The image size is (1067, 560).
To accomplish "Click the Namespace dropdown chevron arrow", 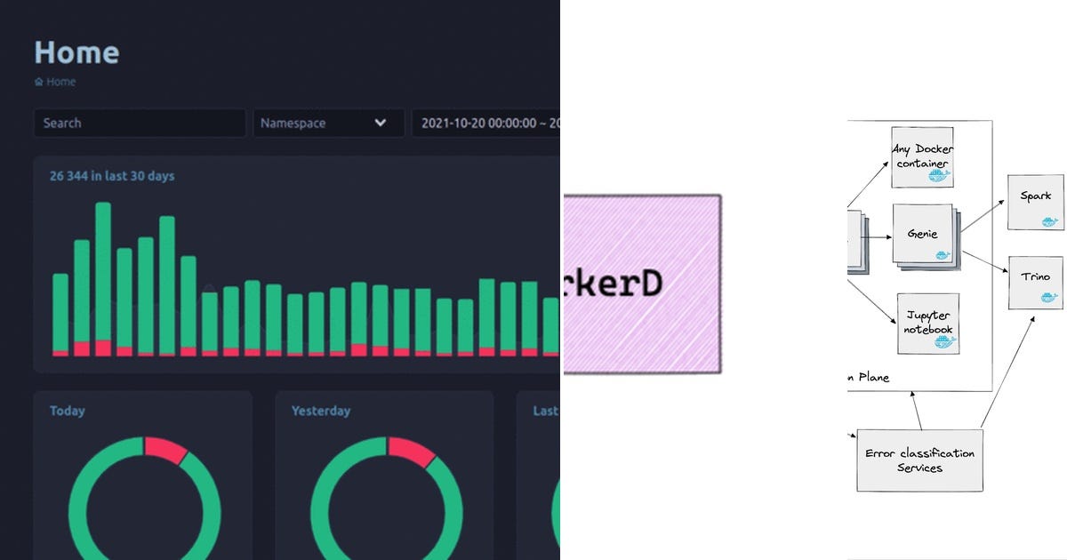I will 381,123.
